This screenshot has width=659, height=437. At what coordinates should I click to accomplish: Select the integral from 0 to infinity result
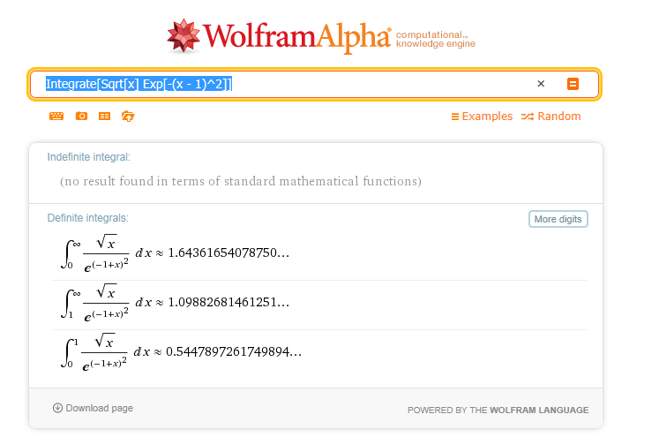click(175, 253)
